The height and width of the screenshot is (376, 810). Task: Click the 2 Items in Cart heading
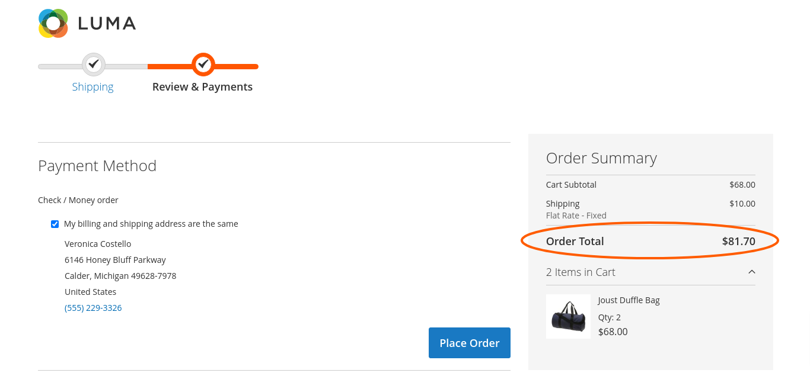(581, 272)
